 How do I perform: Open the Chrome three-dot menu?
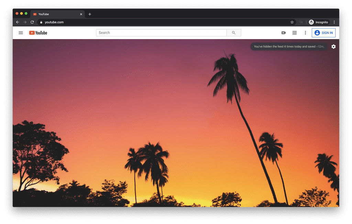334,22
